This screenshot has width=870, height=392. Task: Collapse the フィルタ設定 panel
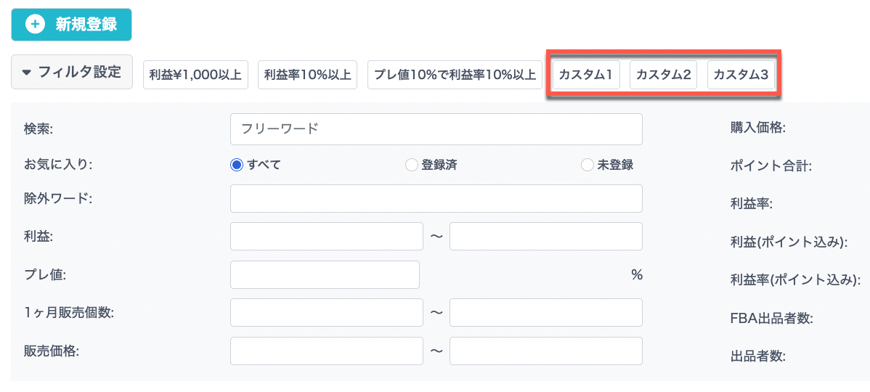(x=72, y=72)
